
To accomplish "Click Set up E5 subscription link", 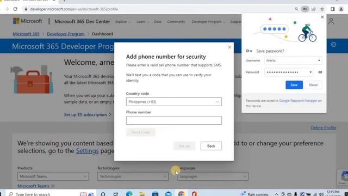I will [88, 115].
